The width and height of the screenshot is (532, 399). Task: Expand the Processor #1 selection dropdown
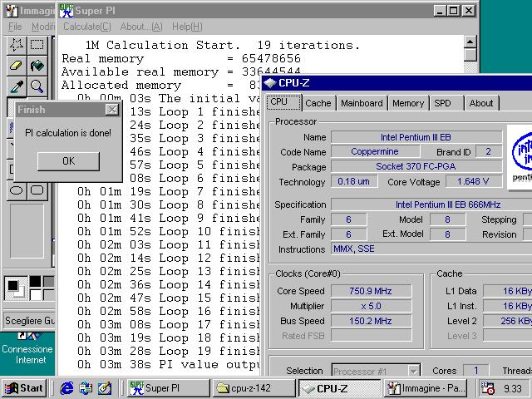[413, 372]
